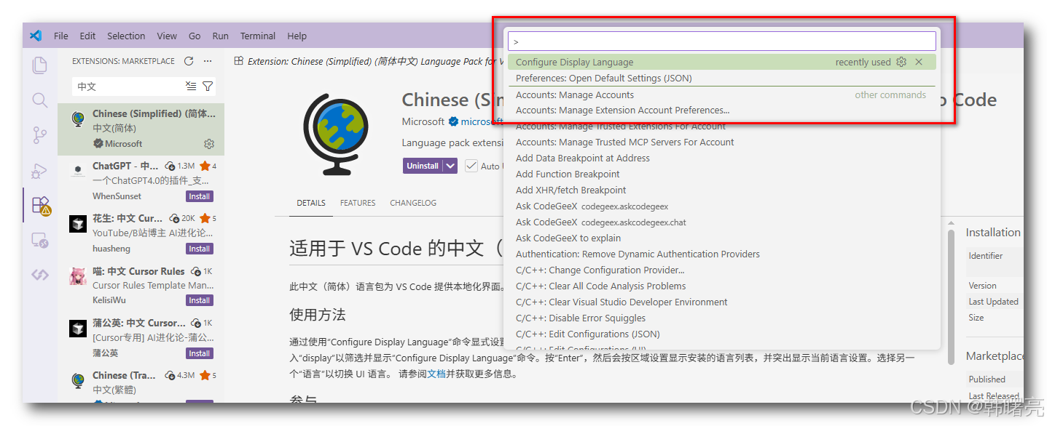Viewport: 1047px width, 426px height.
Task: Select Accounts: Manage Extension Account Preferences
Action: click(x=721, y=110)
